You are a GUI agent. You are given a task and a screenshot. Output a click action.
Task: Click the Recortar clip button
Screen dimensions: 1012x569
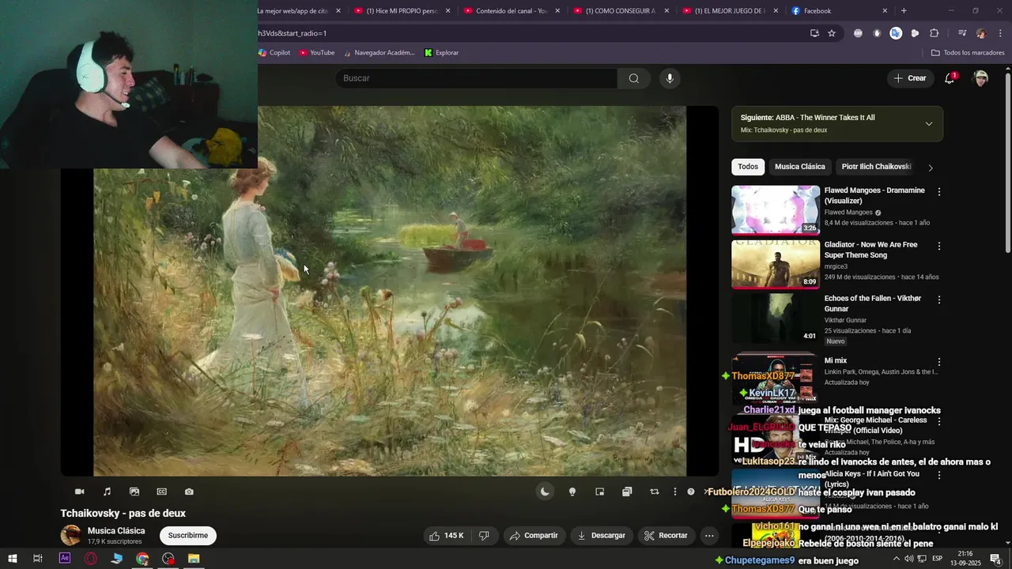tap(666, 536)
